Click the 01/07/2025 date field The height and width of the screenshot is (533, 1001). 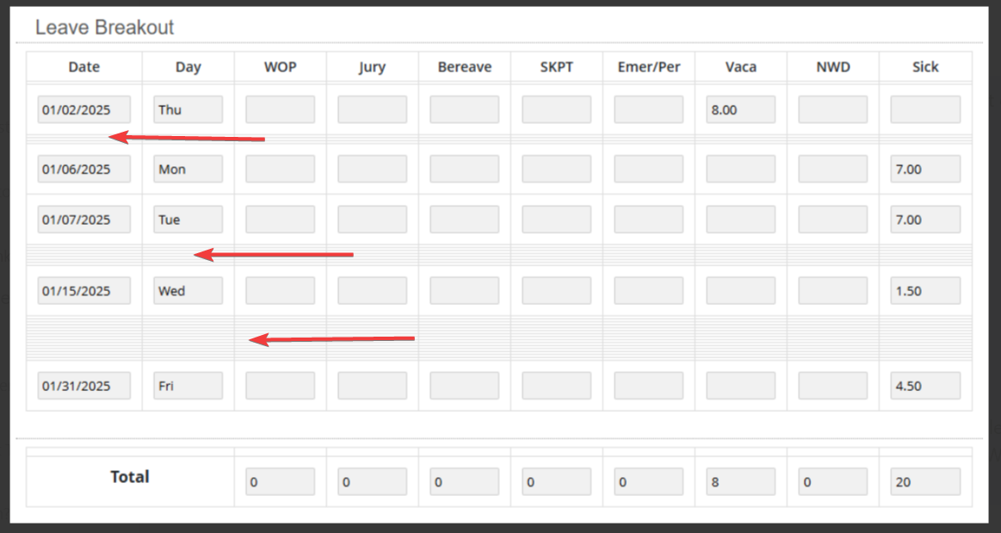[x=84, y=220]
